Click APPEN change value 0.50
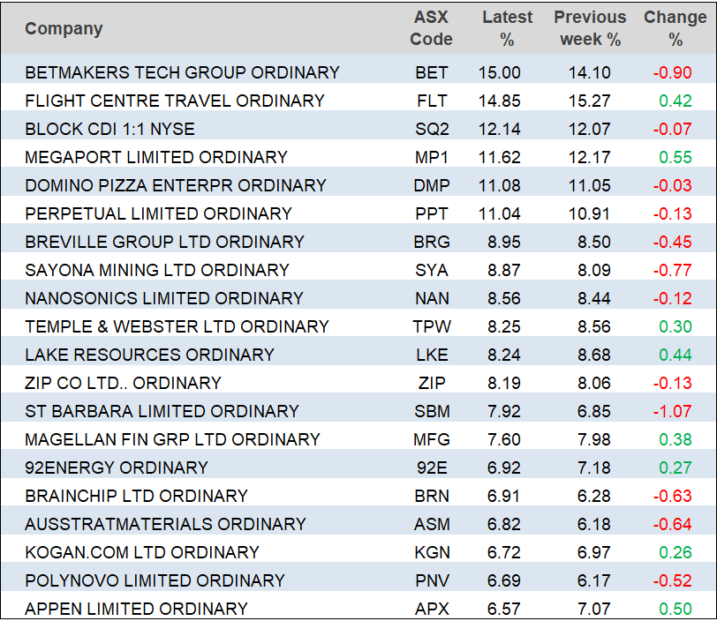Viewport: 717px width, 621px height. pos(675,609)
